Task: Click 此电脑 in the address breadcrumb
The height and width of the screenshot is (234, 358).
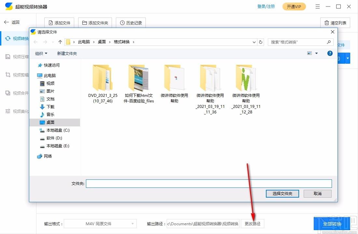Action: (84, 42)
